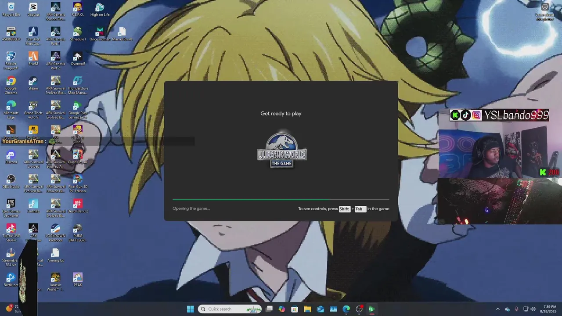This screenshot has width=562, height=316.
Task: Launch R.E.P.O. game shortcut
Action: pyautogui.click(x=78, y=10)
